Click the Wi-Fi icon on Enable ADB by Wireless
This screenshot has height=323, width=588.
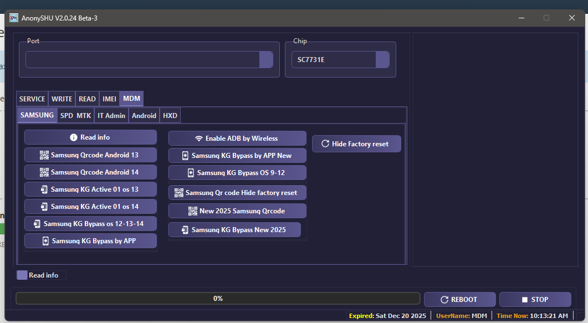pos(199,139)
